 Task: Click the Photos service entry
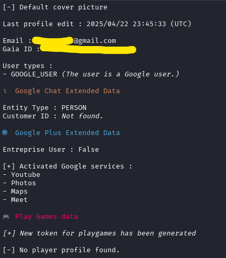pos(24,183)
